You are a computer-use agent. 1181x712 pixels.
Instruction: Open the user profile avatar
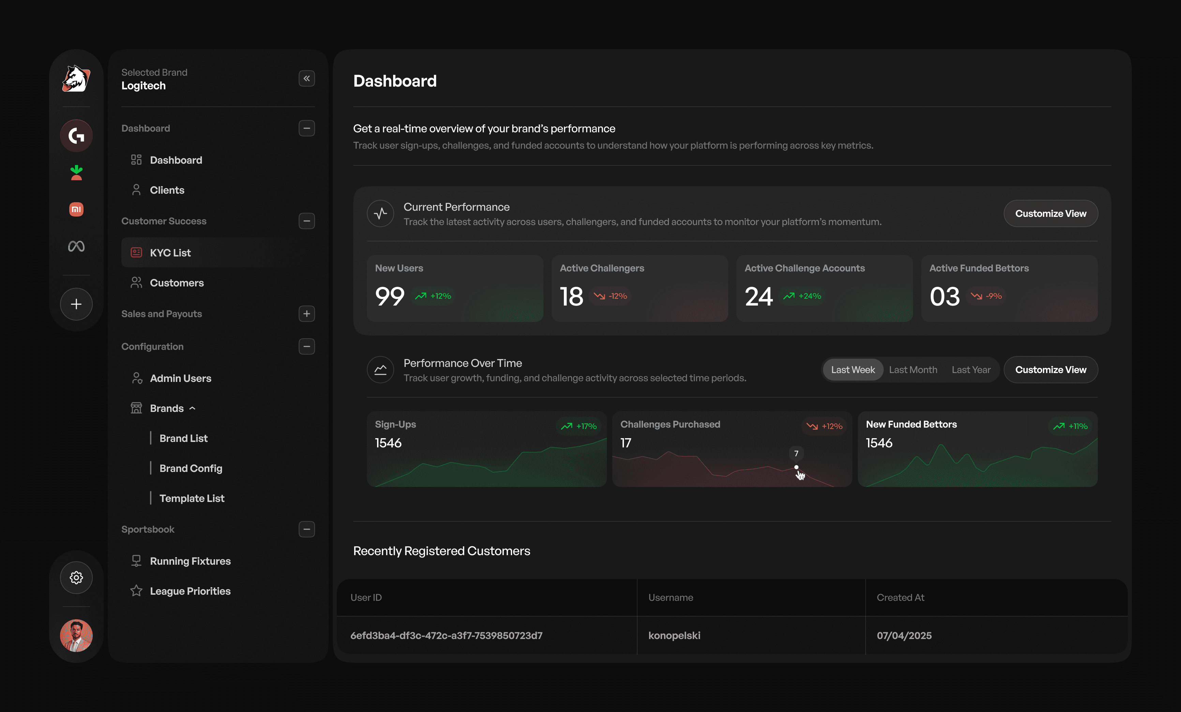(x=76, y=635)
